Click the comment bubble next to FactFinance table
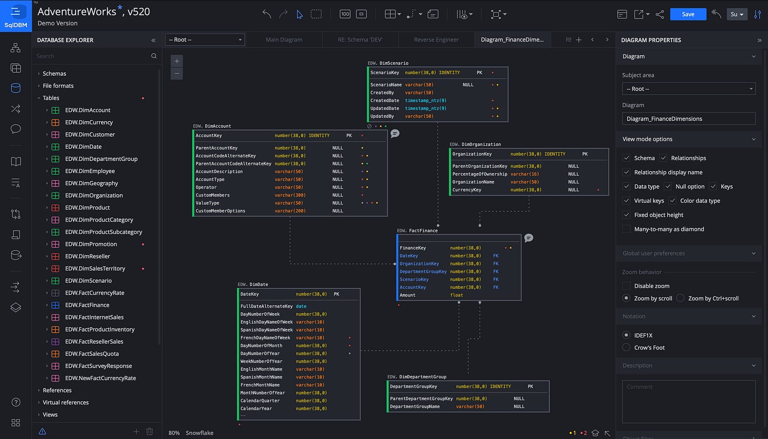This screenshot has height=439, width=768. pyautogui.click(x=529, y=238)
